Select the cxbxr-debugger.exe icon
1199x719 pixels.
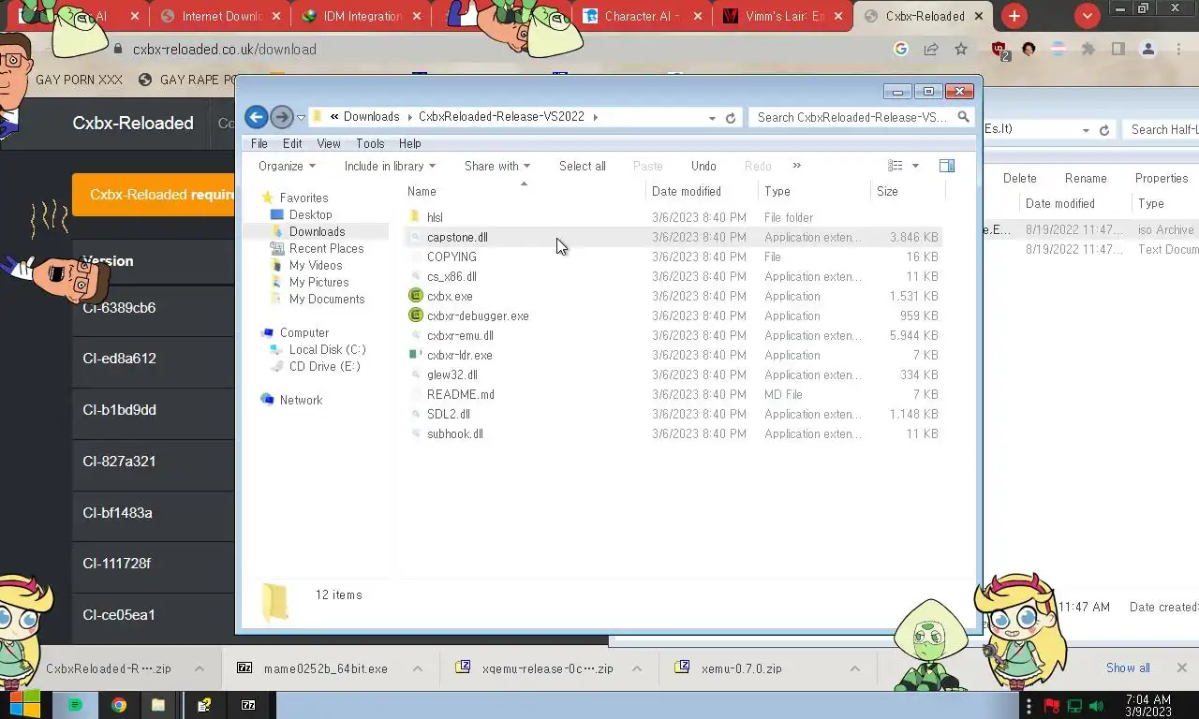(x=417, y=315)
